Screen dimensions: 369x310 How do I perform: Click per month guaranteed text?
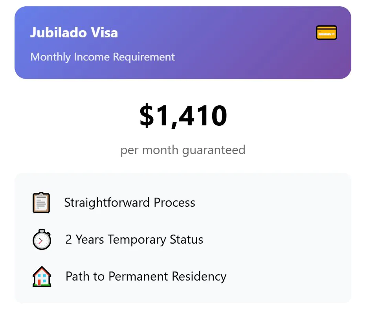(183, 150)
